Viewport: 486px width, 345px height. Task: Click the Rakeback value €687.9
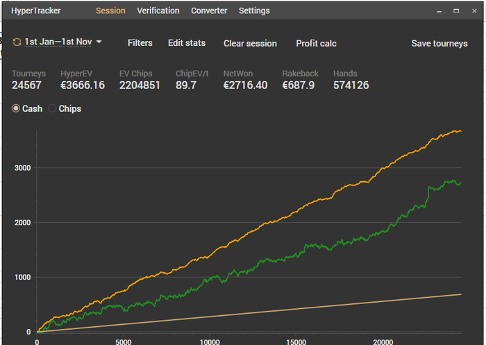[298, 85]
